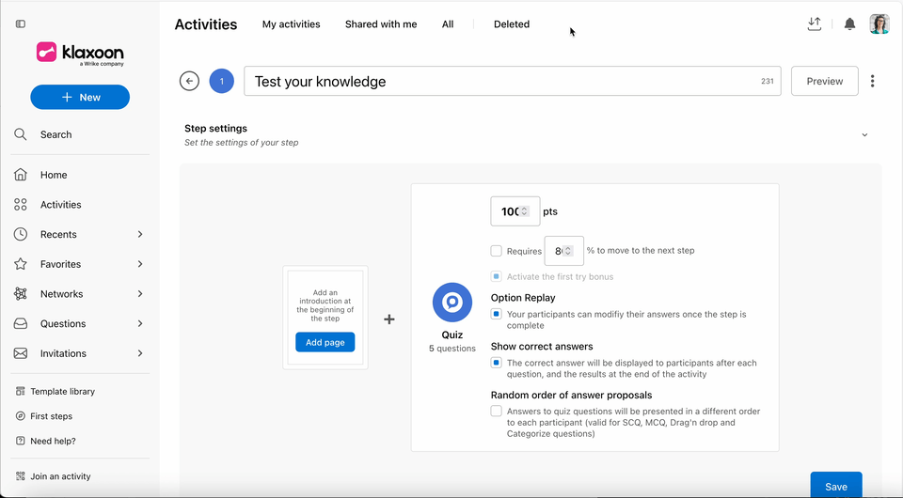The height and width of the screenshot is (498, 903).
Task: Collapse the Step settings section chevron
Action: click(864, 134)
